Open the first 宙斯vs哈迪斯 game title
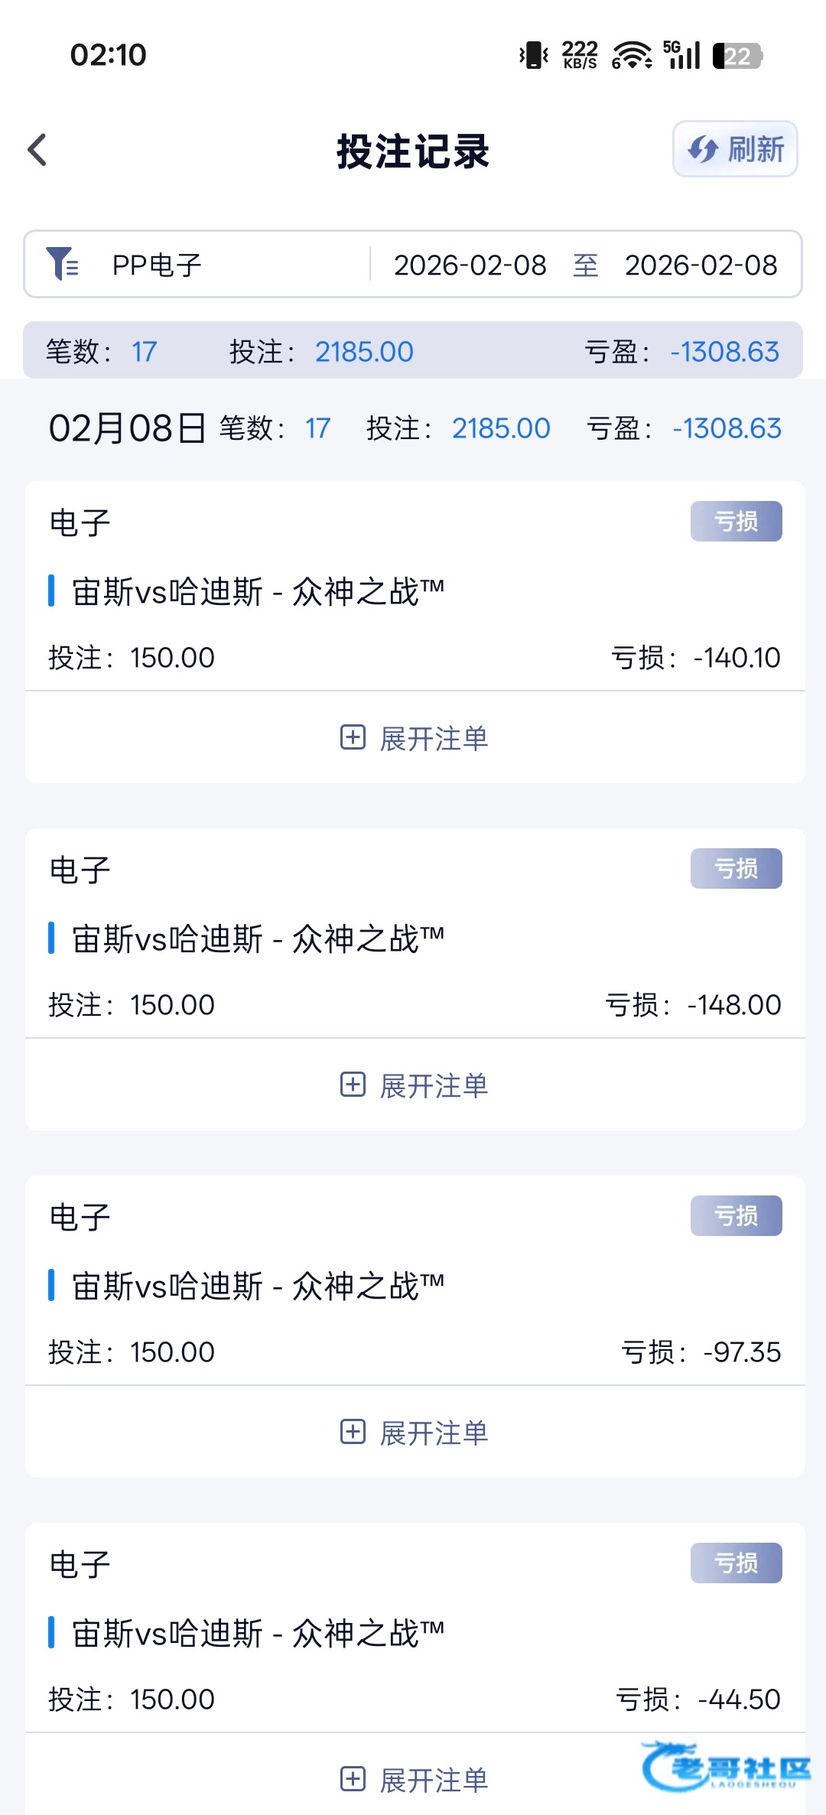This screenshot has width=826, height=1815. click(259, 592)
